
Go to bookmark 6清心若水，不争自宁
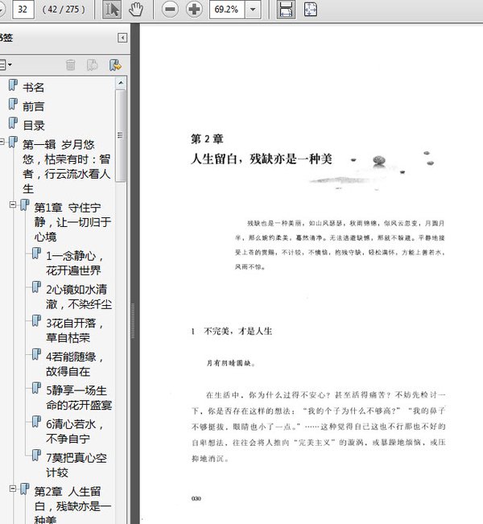tap(74, 431)
